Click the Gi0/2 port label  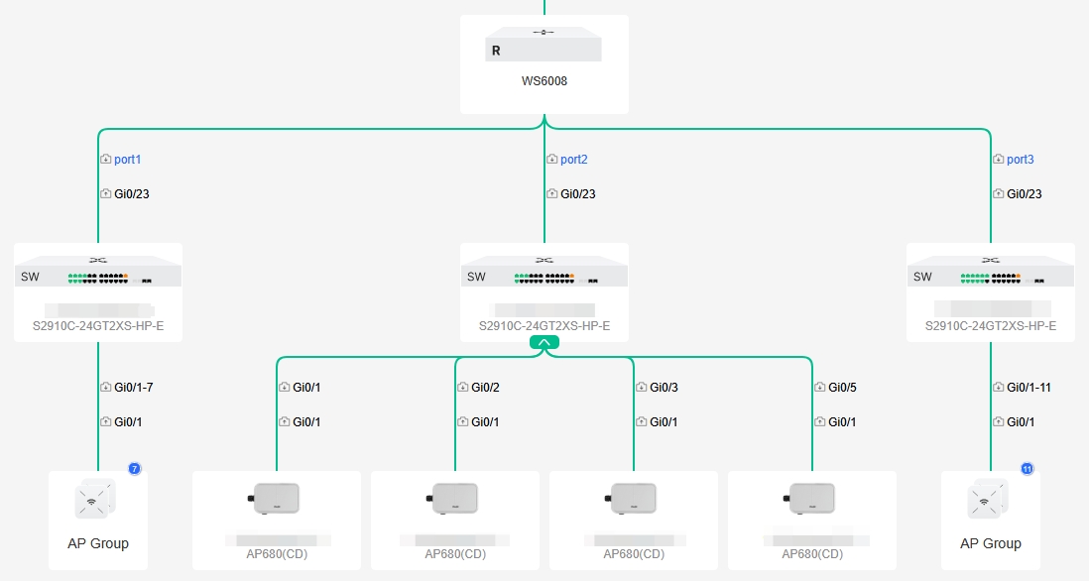point(485,387)
